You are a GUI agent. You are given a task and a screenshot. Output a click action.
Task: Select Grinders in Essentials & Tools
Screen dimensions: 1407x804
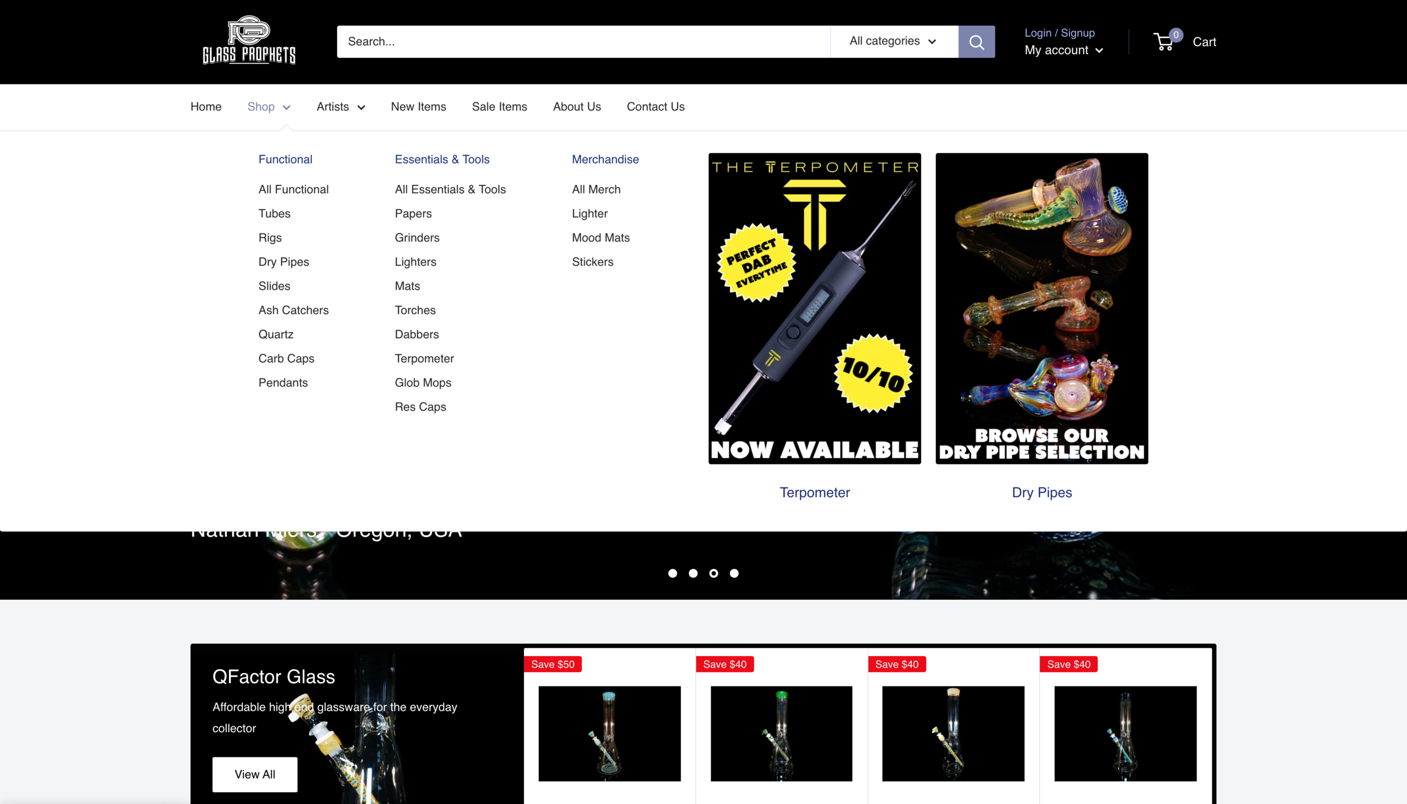click(x=417, y=238)
